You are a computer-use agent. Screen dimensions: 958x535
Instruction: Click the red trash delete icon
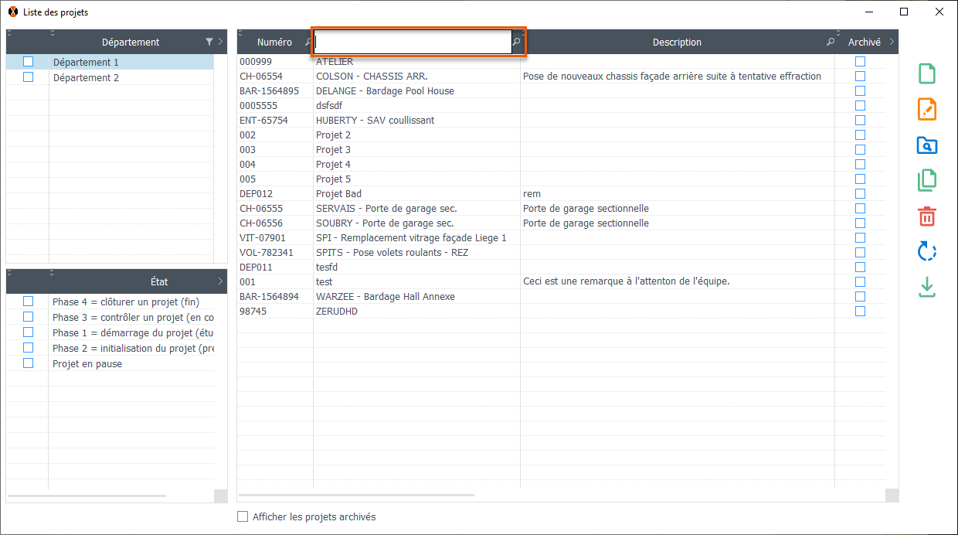click(x=927, y=216)
